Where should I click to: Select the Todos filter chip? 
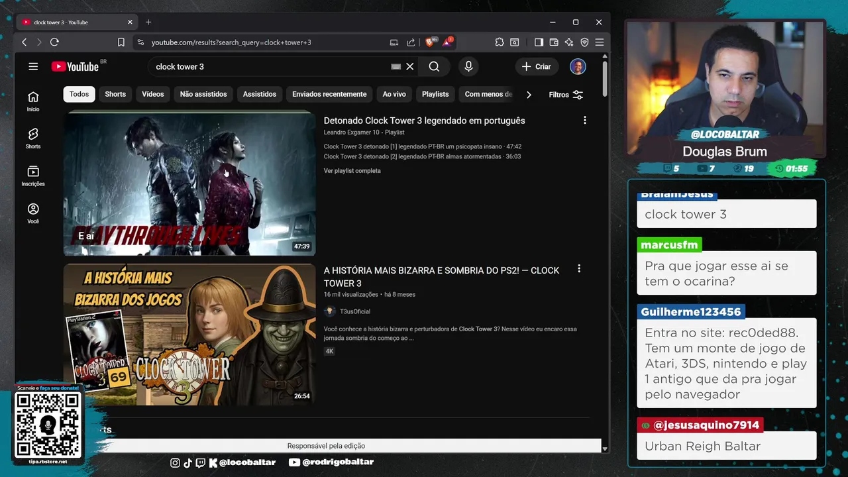79,94
